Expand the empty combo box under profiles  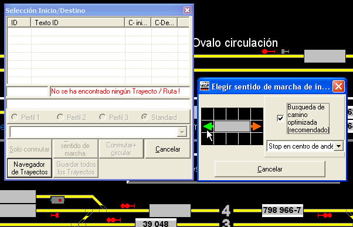182,132
